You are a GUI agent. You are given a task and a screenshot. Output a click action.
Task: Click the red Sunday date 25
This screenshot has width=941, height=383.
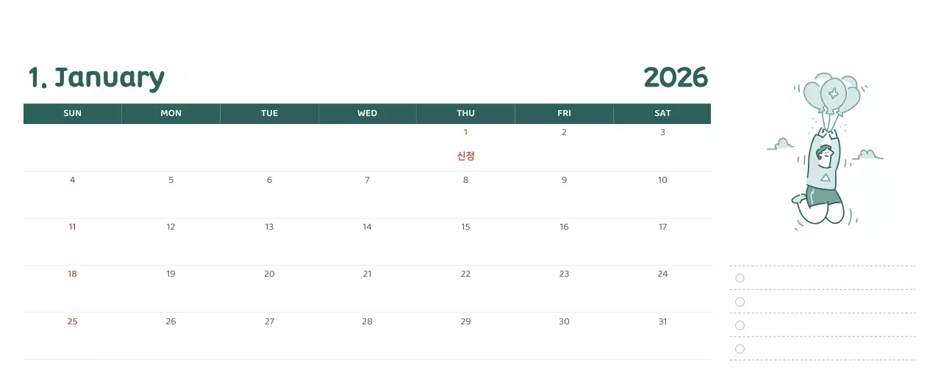point(72,321)
